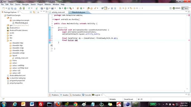Open the Navigate menu
This screenshot has height=107, width=191.
pos(25,4)
